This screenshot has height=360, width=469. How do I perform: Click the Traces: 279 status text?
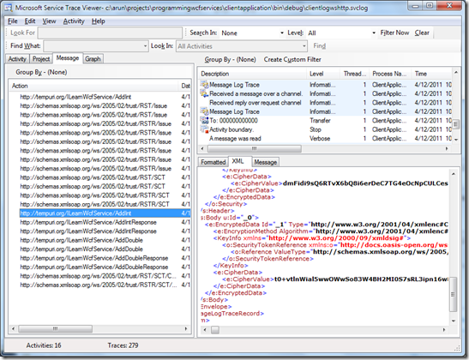(123, 345)
